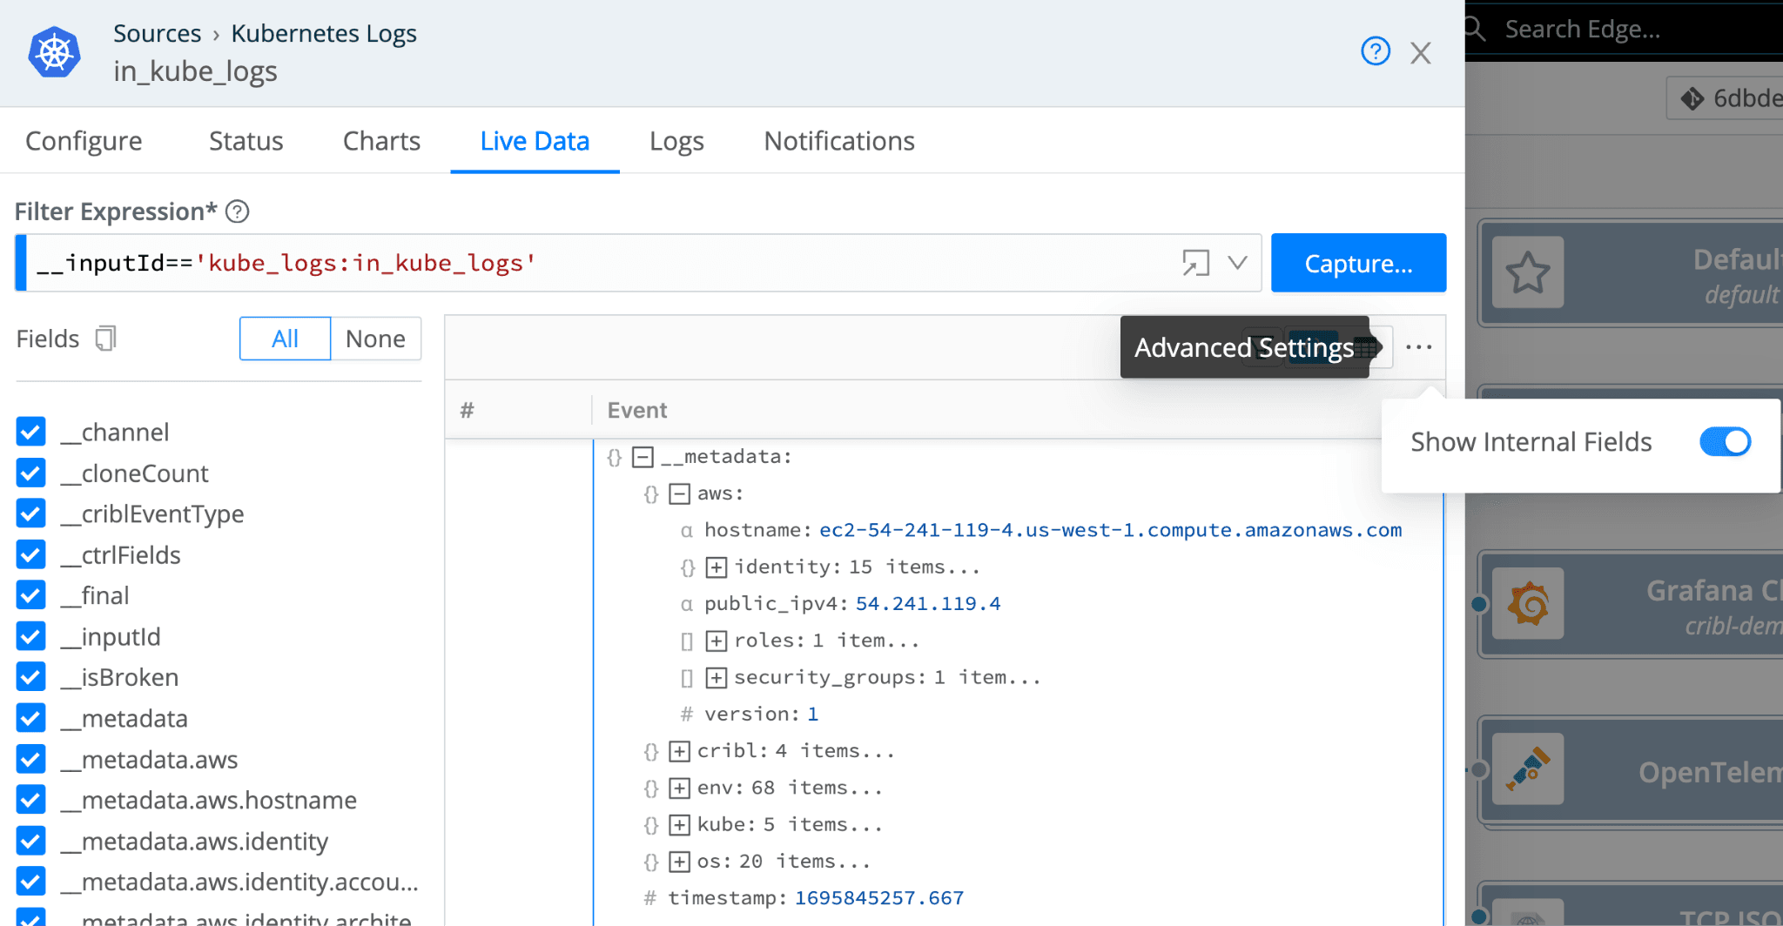Open the three-dots Advanced Settings menu
The height and width of the screenshot is (926, 1783).
[x=1418, y=347]
